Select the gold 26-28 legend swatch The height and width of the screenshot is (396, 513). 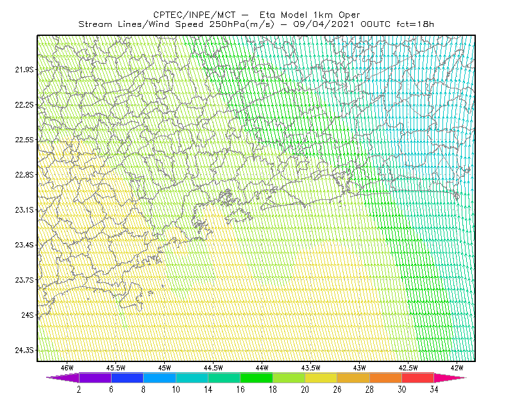353,377
